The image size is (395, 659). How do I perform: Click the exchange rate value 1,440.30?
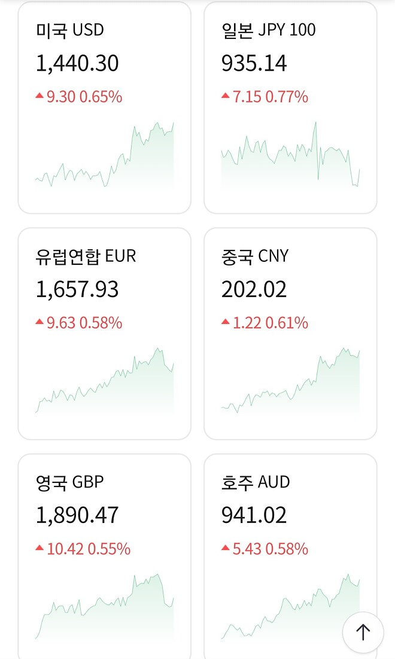tap(77, 63)
